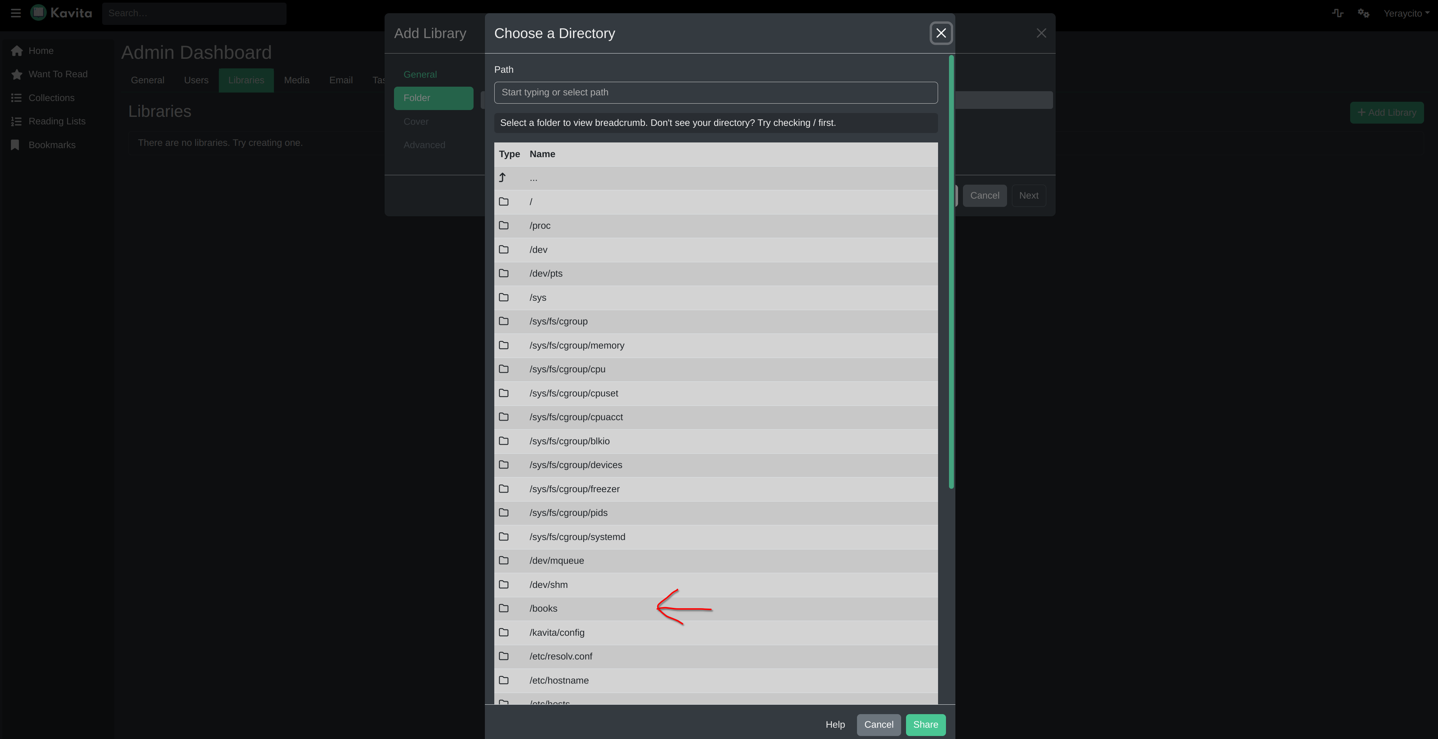
Task: Click the green directory list scrollbar
Action: (951, 272)
